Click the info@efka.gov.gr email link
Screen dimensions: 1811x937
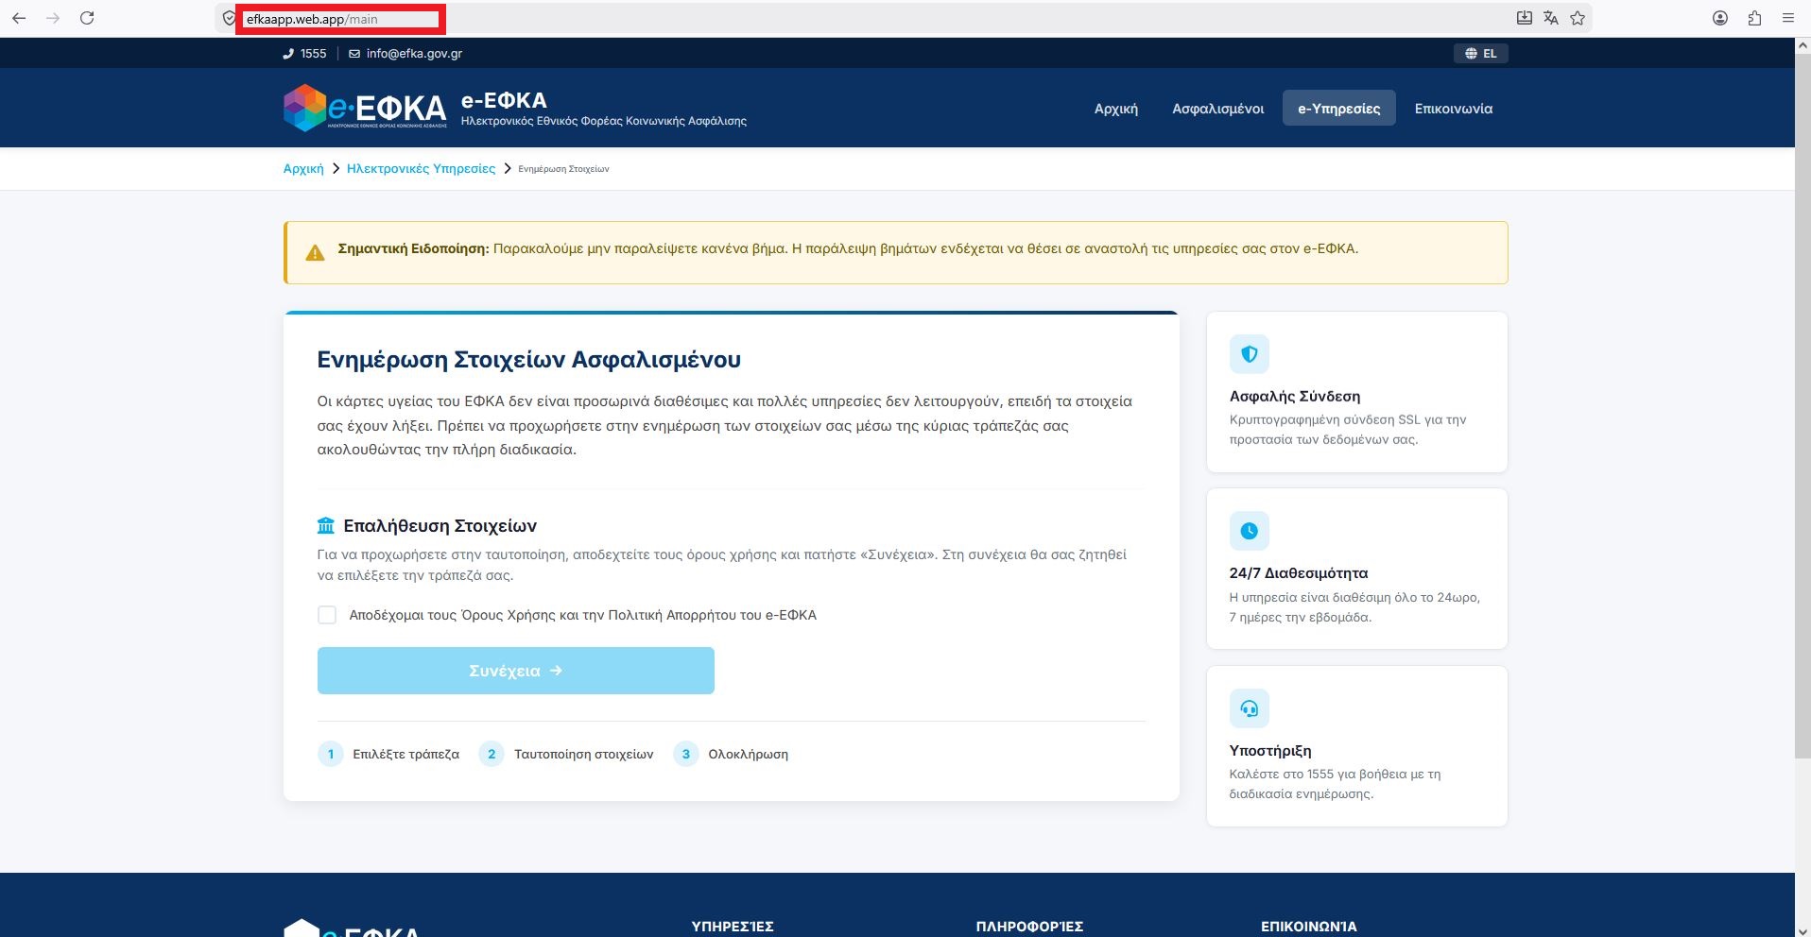click(414, 54)
